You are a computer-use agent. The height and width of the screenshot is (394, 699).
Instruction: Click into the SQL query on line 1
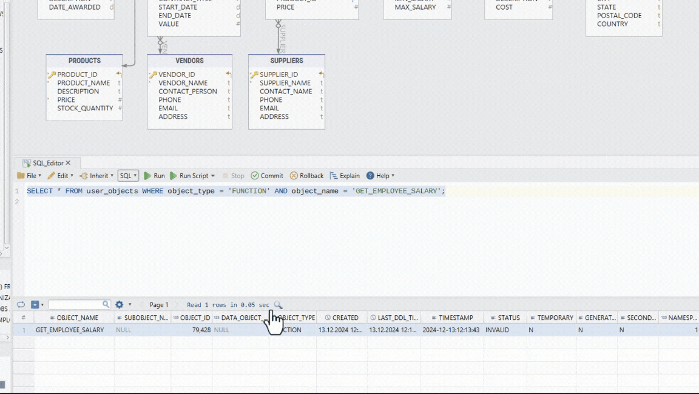coord(236,191)
